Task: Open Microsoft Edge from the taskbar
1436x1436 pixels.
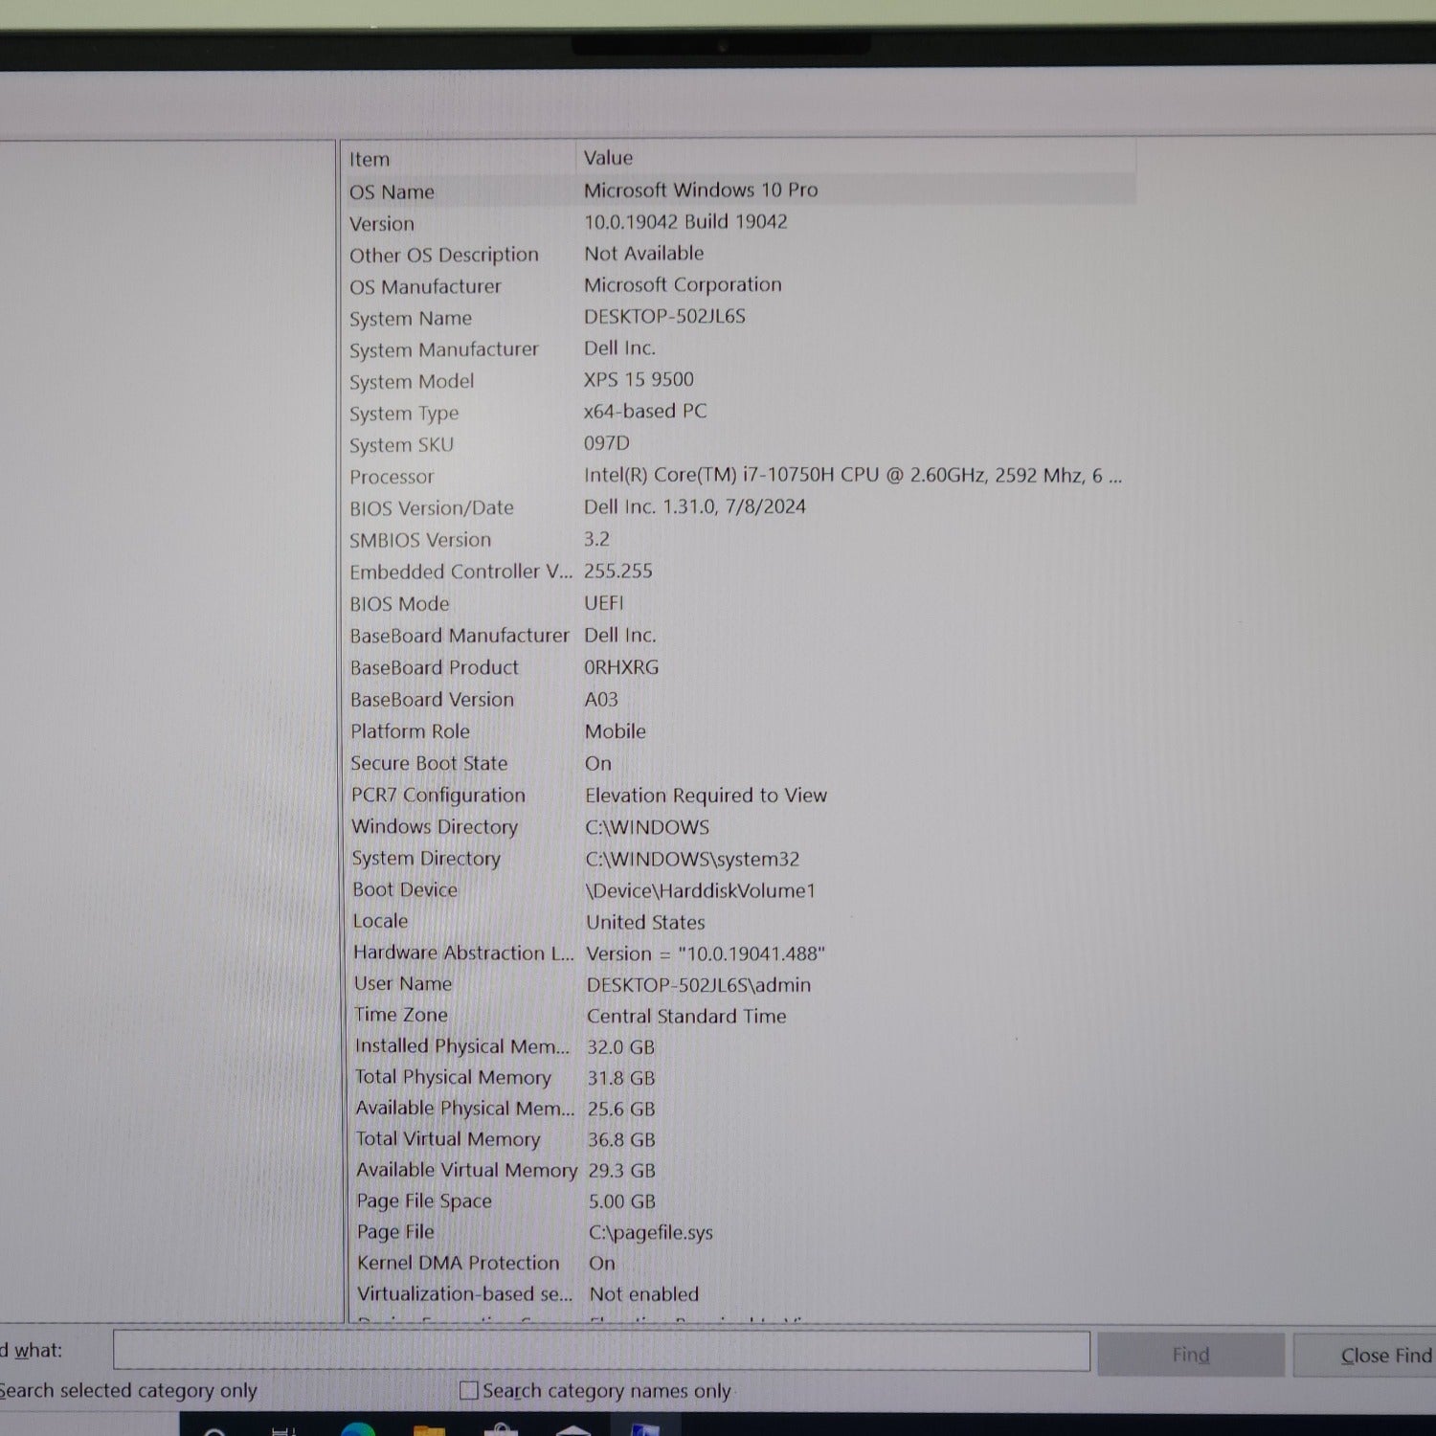Action: pos(358,1429)
